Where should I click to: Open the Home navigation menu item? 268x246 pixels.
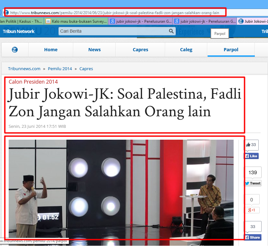tap(51, 50)
